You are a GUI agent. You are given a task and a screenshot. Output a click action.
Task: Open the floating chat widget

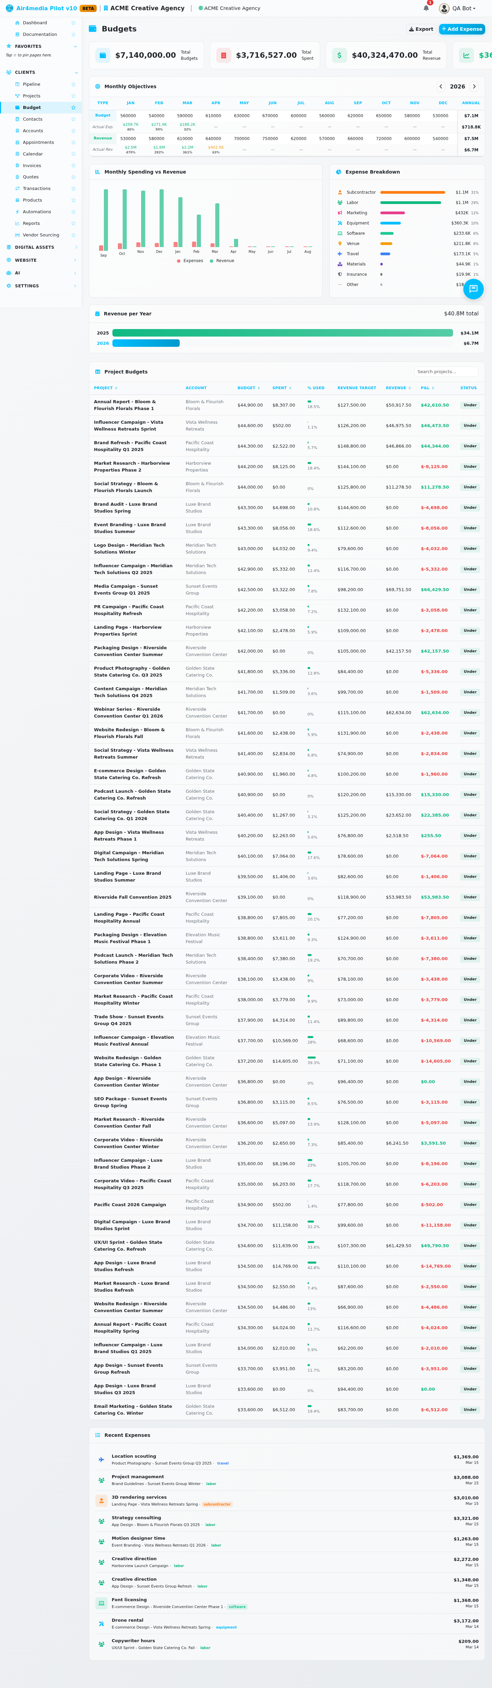click(x=473, y=289)
